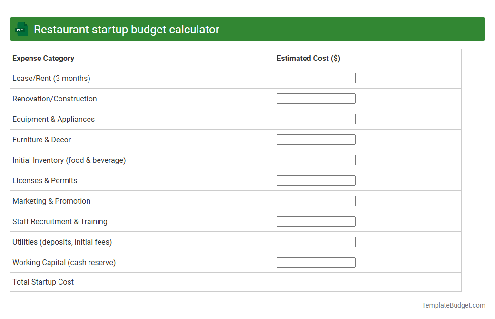The height and width of the screenshot is (319, 495).
Task: Click the Licenses & Permits cost field
Action: 316,180
